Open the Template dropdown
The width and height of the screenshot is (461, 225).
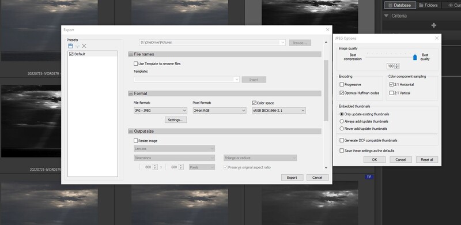pos(187,80)
